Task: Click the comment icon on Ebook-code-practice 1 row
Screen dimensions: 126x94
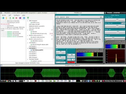Action: [52, 36]
